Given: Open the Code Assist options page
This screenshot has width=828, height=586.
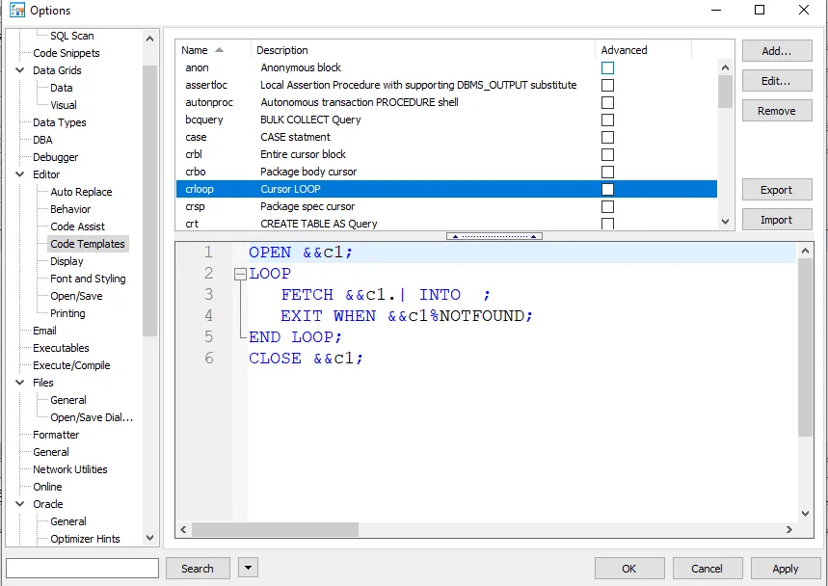Looking at the screenshot, I should click(77, 226).
